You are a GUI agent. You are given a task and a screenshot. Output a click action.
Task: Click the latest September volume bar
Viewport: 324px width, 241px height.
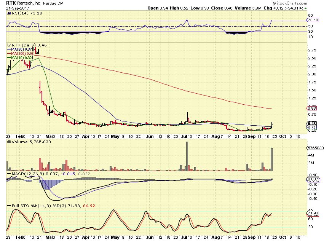(x=272, y=160)
